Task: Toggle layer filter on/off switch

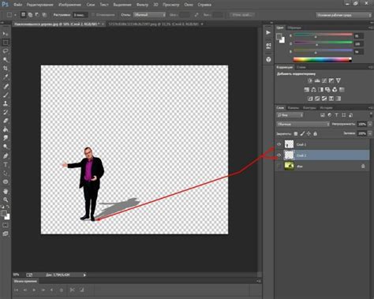Action: point(371,115)
